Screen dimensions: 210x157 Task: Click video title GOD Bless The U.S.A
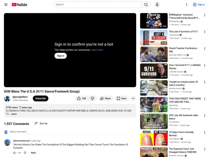pyautogui.click(x=42, y=91)
